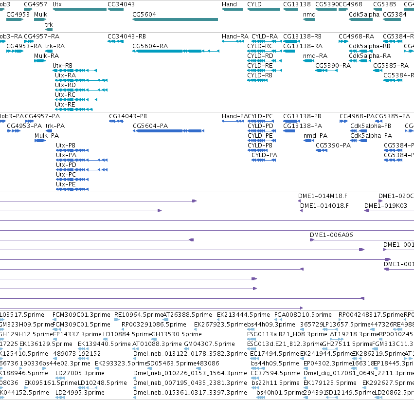This screenshot has height=400, width=414.
Task: Click the Utx gene label
Action: (57, 4)
